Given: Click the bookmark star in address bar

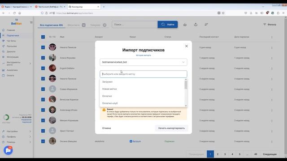Looking at the screenshot, I should (x=223, y=13).
